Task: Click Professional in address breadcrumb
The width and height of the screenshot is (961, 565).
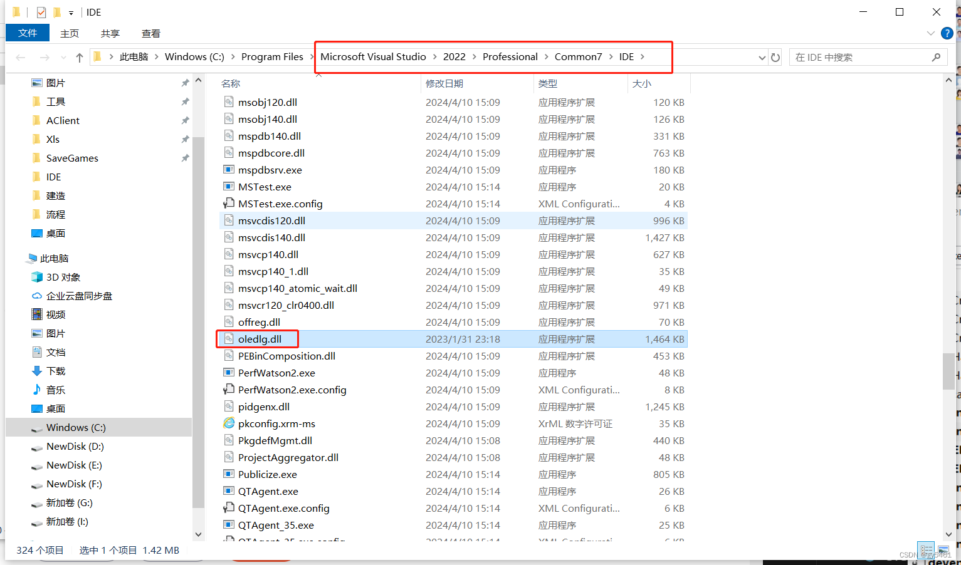Action: point(510,57)
